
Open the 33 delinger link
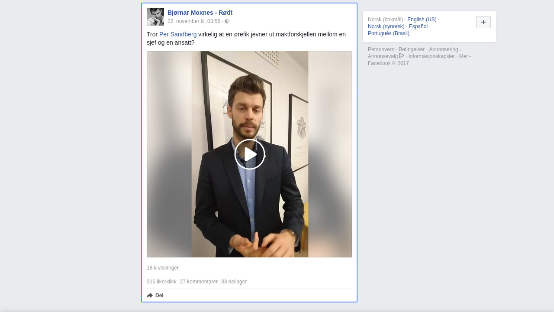tap(234, 282)
